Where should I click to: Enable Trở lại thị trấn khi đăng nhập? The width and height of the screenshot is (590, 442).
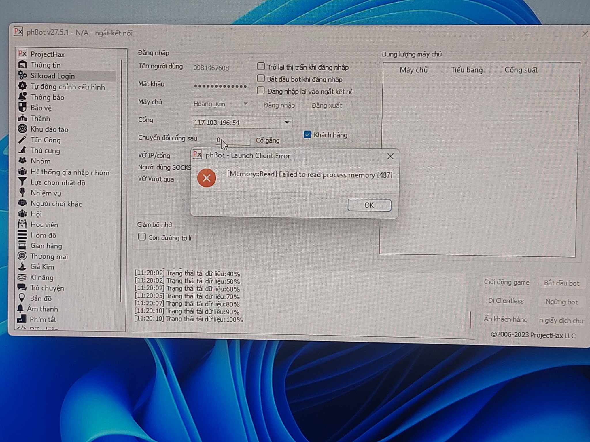pos(261,66)
